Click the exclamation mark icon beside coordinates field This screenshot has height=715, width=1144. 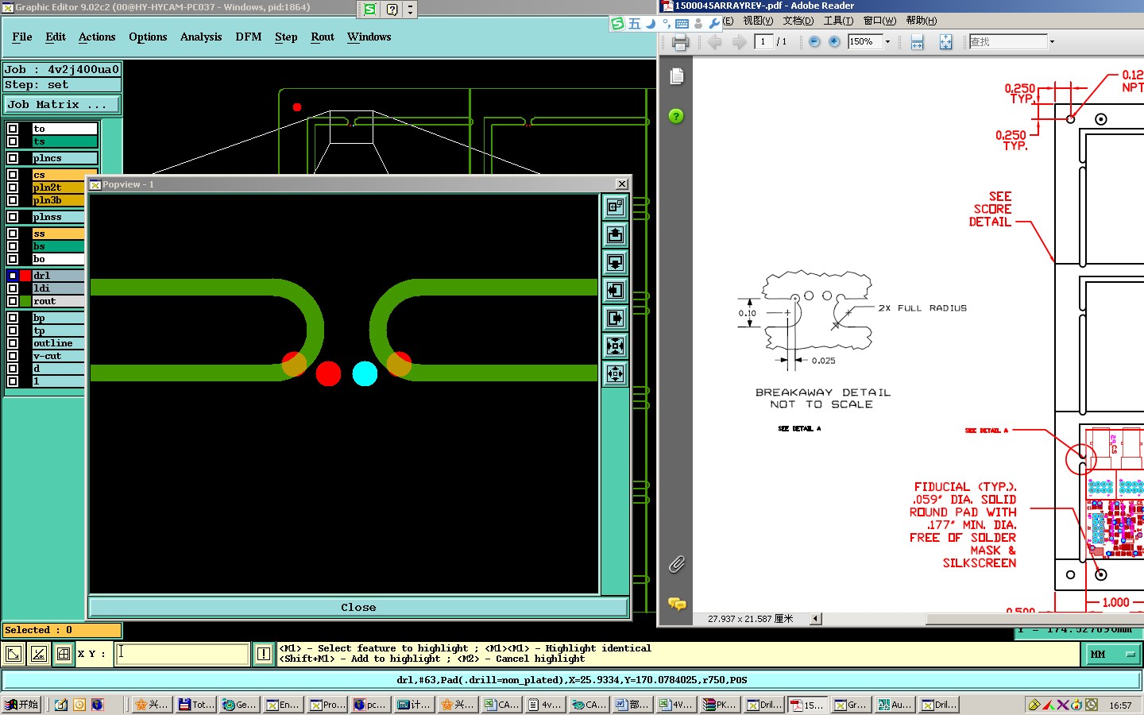click(264, 654)
